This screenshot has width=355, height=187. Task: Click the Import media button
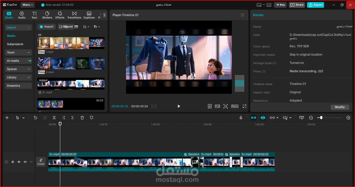(x=46, y=27)
